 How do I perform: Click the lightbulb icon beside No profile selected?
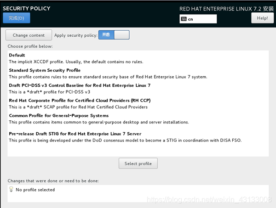(x=11, y=189)
